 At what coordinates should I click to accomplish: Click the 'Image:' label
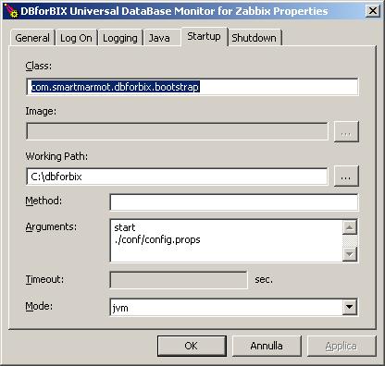point(41,111)
